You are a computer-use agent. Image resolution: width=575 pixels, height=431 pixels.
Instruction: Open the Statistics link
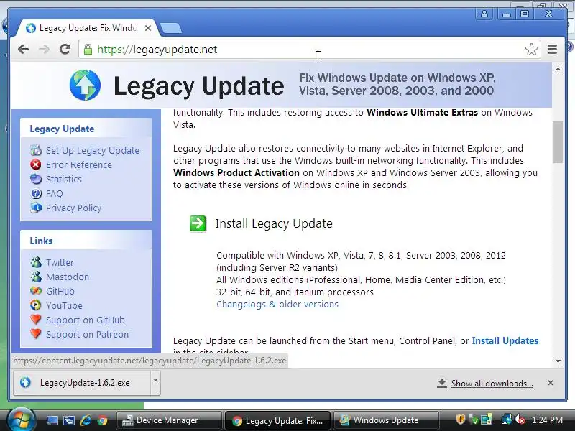[x=64, y=179]
